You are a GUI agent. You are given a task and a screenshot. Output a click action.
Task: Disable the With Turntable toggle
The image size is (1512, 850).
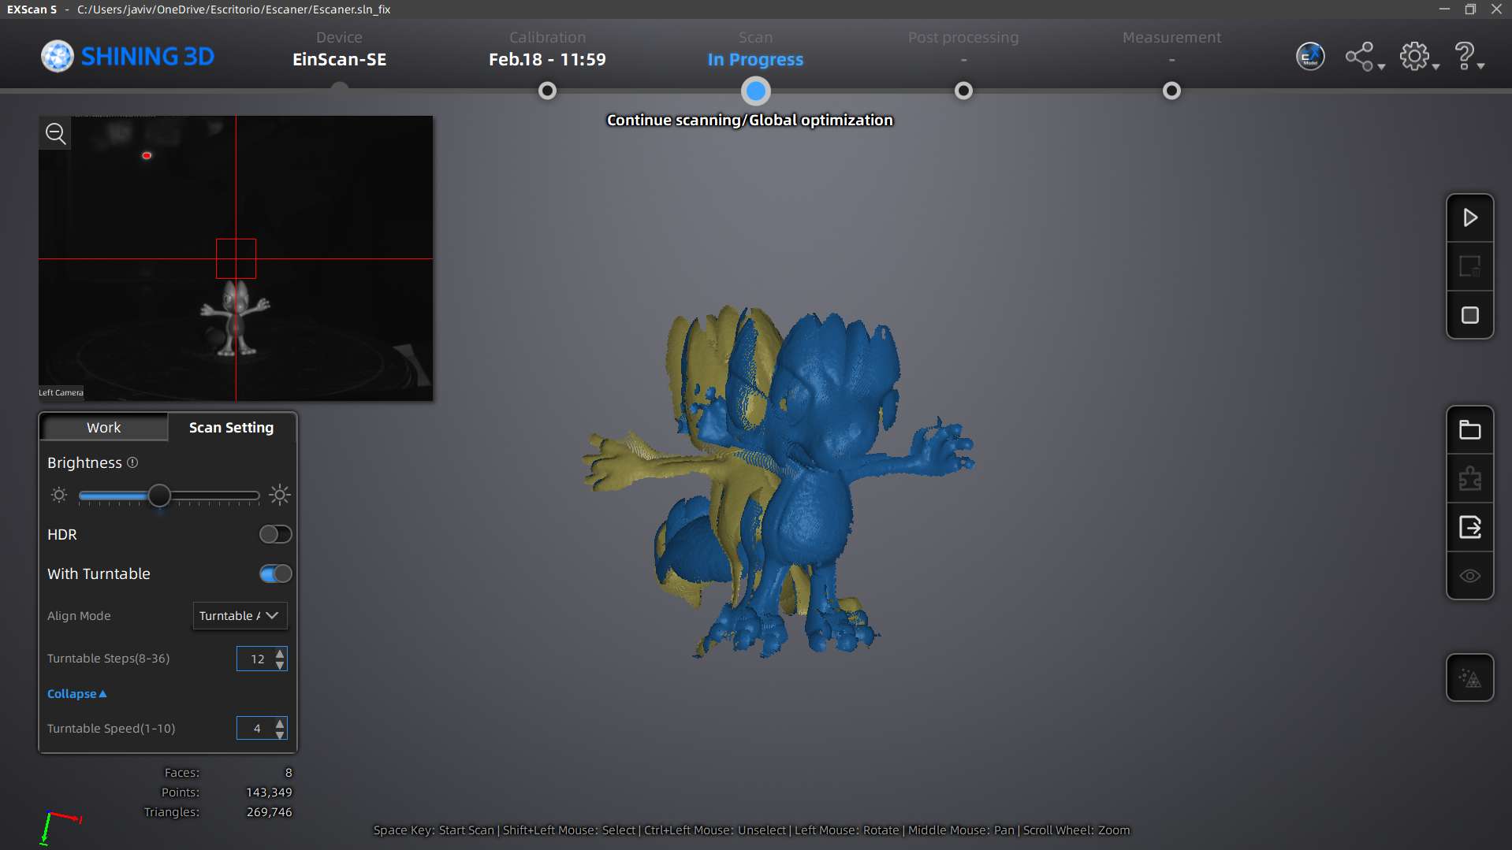(x=275, y=573)
